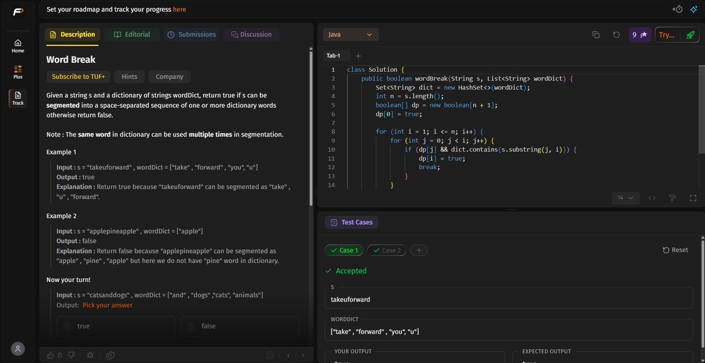Choose the false answer option
This screenshot has height=363, width=705.
(x=240, y=326)
